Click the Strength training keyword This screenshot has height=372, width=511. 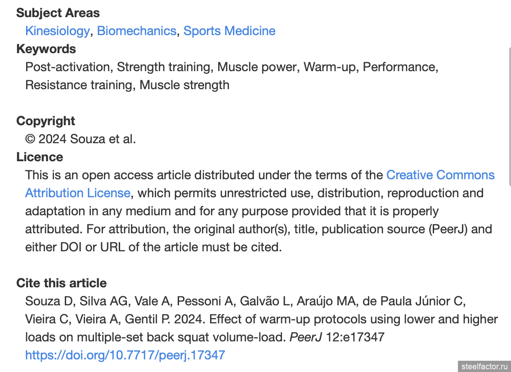[163, 67]
